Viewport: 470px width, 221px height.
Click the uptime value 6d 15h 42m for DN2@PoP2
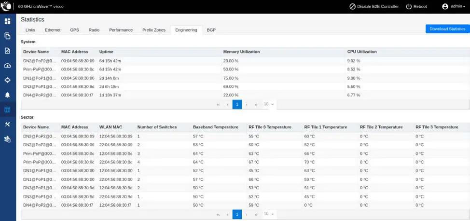tap(110, 61)
